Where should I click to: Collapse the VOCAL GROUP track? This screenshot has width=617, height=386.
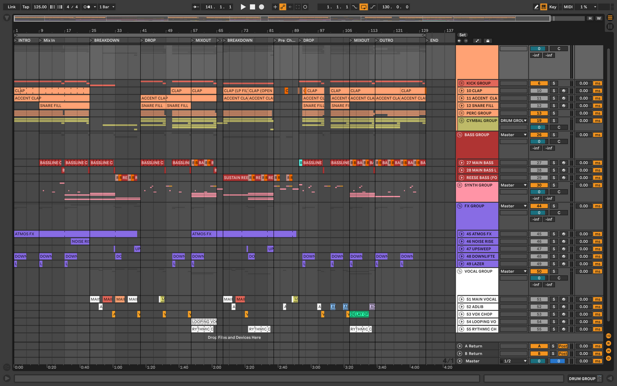click(x=461, y=271)
